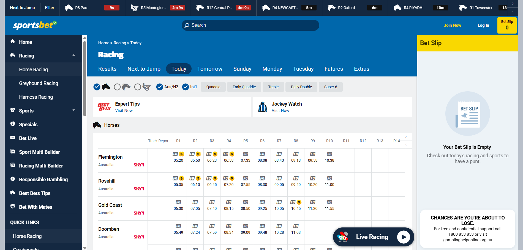Viewport: 523px width, 250px height.
Task: Open Flemington R1 fixed odds icon
Action: coord(175,154)
